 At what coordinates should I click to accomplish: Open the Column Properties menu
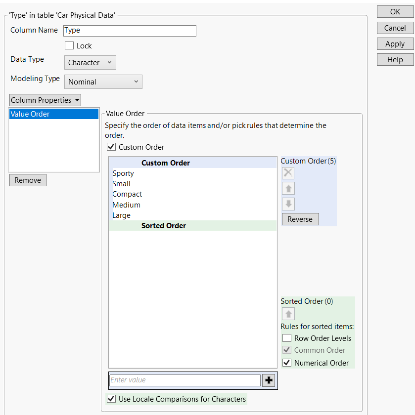pyautogui.click(x=45, y=100)
